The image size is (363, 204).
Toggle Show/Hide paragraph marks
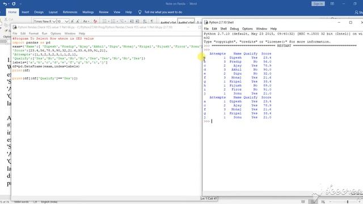(x=152, y=22)
